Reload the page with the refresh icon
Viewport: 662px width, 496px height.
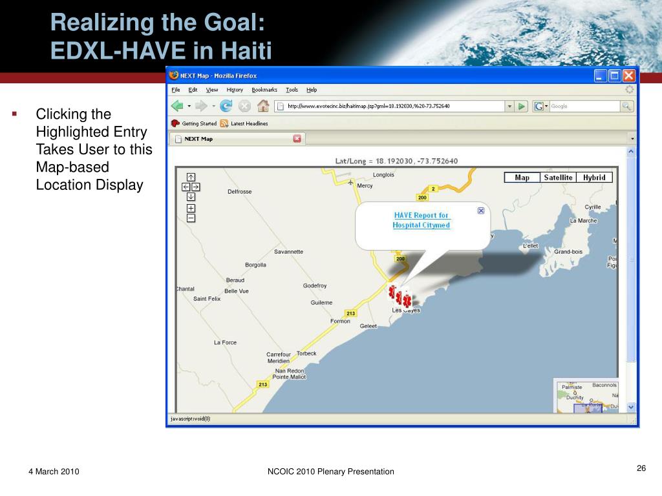[226, 106]
